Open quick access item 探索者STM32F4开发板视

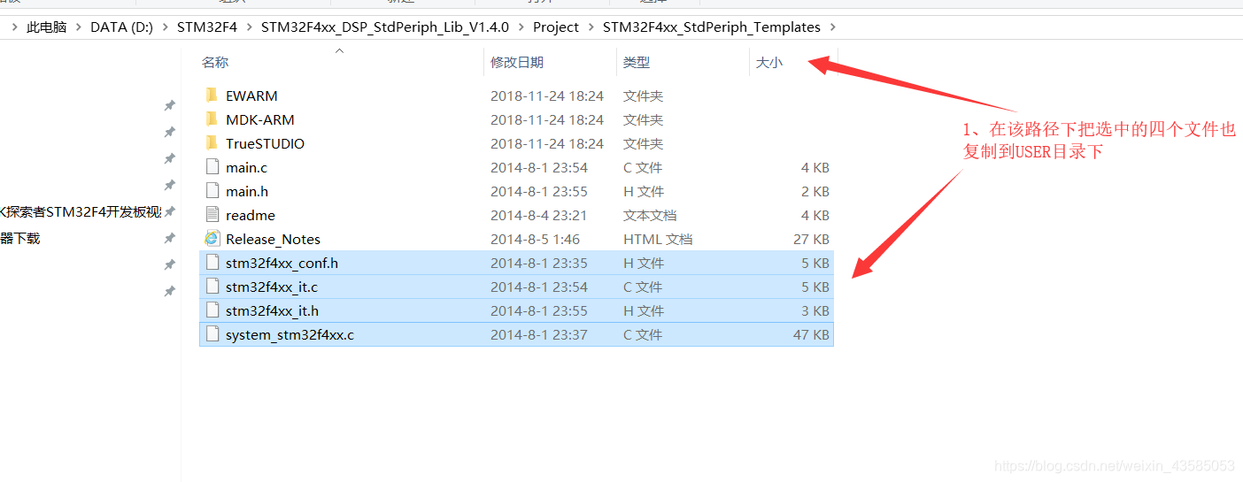pyautogui.click(x=81, y=212)
